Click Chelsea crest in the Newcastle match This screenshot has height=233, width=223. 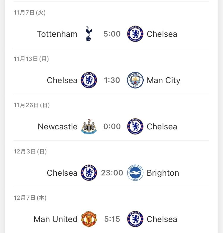click(x=135, y=126)
